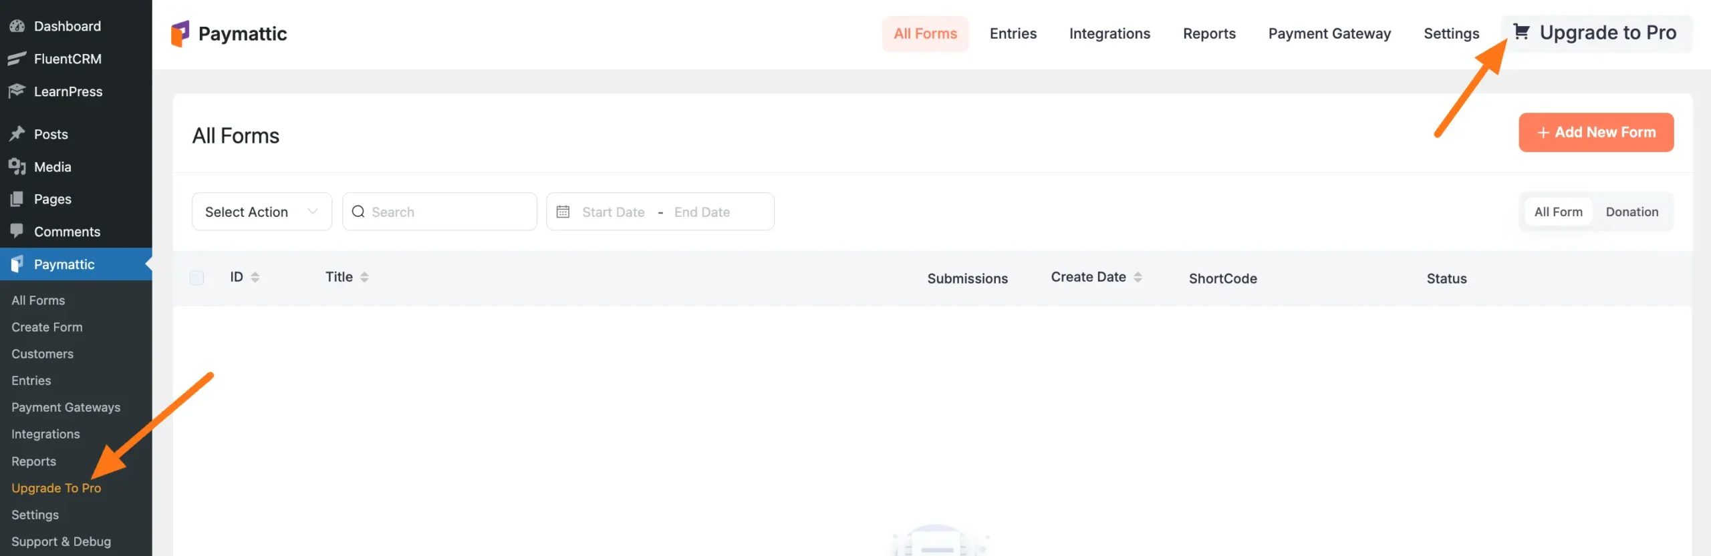This screenshot has width=1711, height=556.
Task: Click the Add New Form button
Action: click(1596, 132)
